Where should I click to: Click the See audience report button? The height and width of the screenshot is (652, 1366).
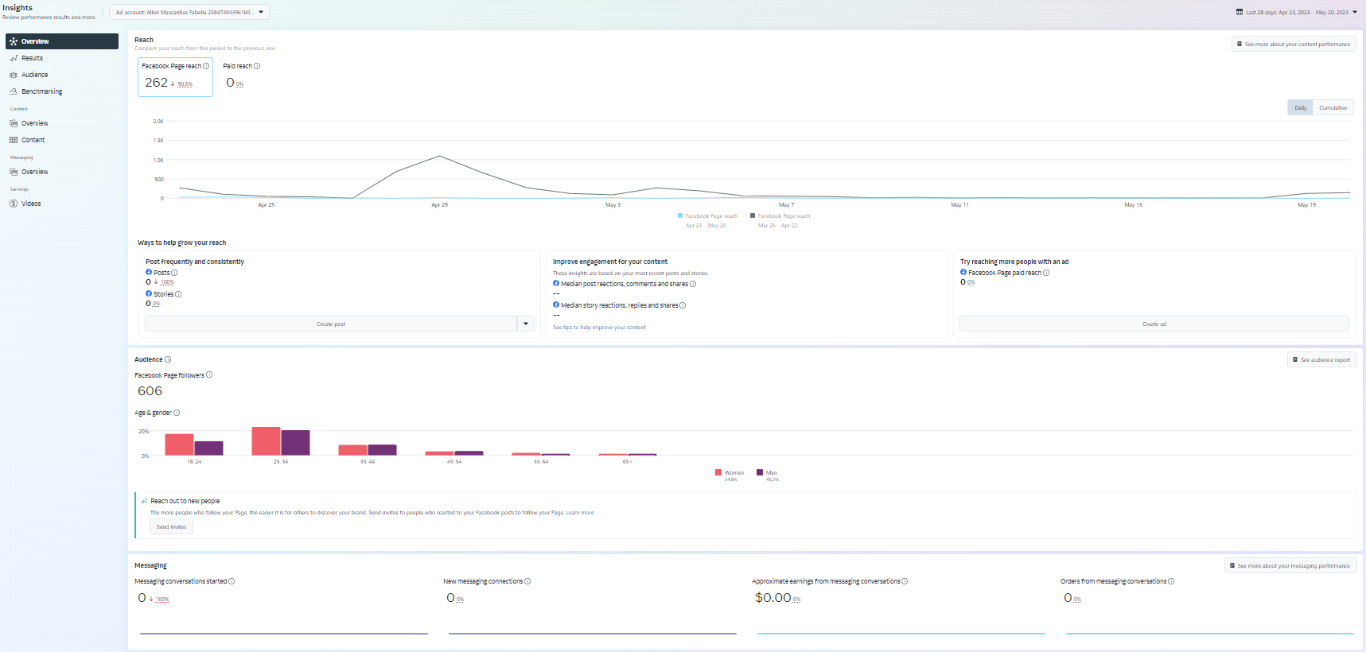point(1321,359)
